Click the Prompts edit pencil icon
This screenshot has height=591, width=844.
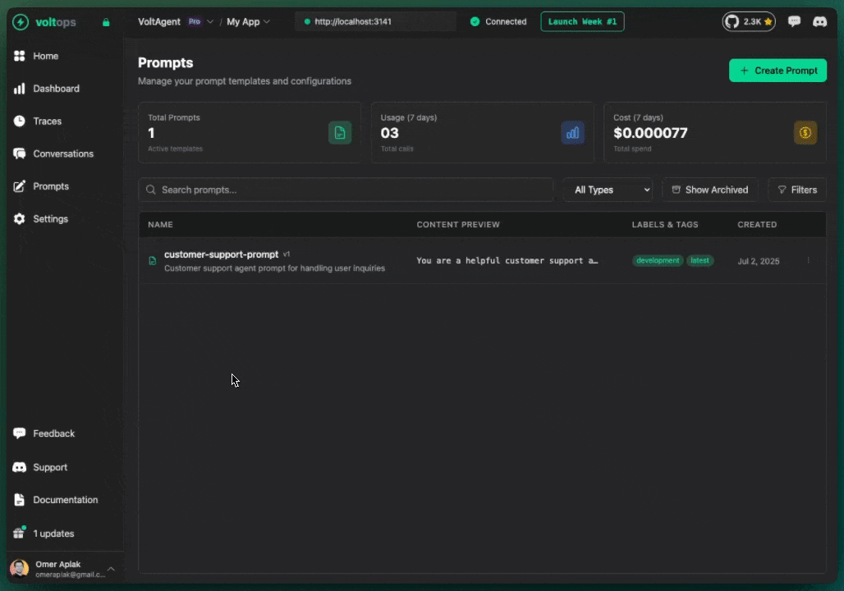pyautogui.click(x=20, y=186)
